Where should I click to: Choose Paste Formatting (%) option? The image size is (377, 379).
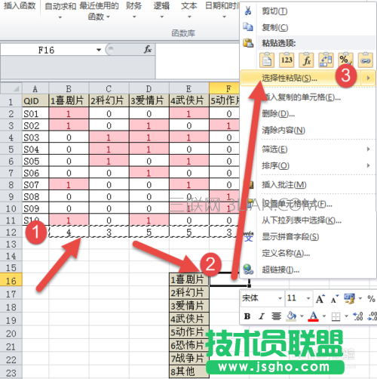tap(345, 60)
